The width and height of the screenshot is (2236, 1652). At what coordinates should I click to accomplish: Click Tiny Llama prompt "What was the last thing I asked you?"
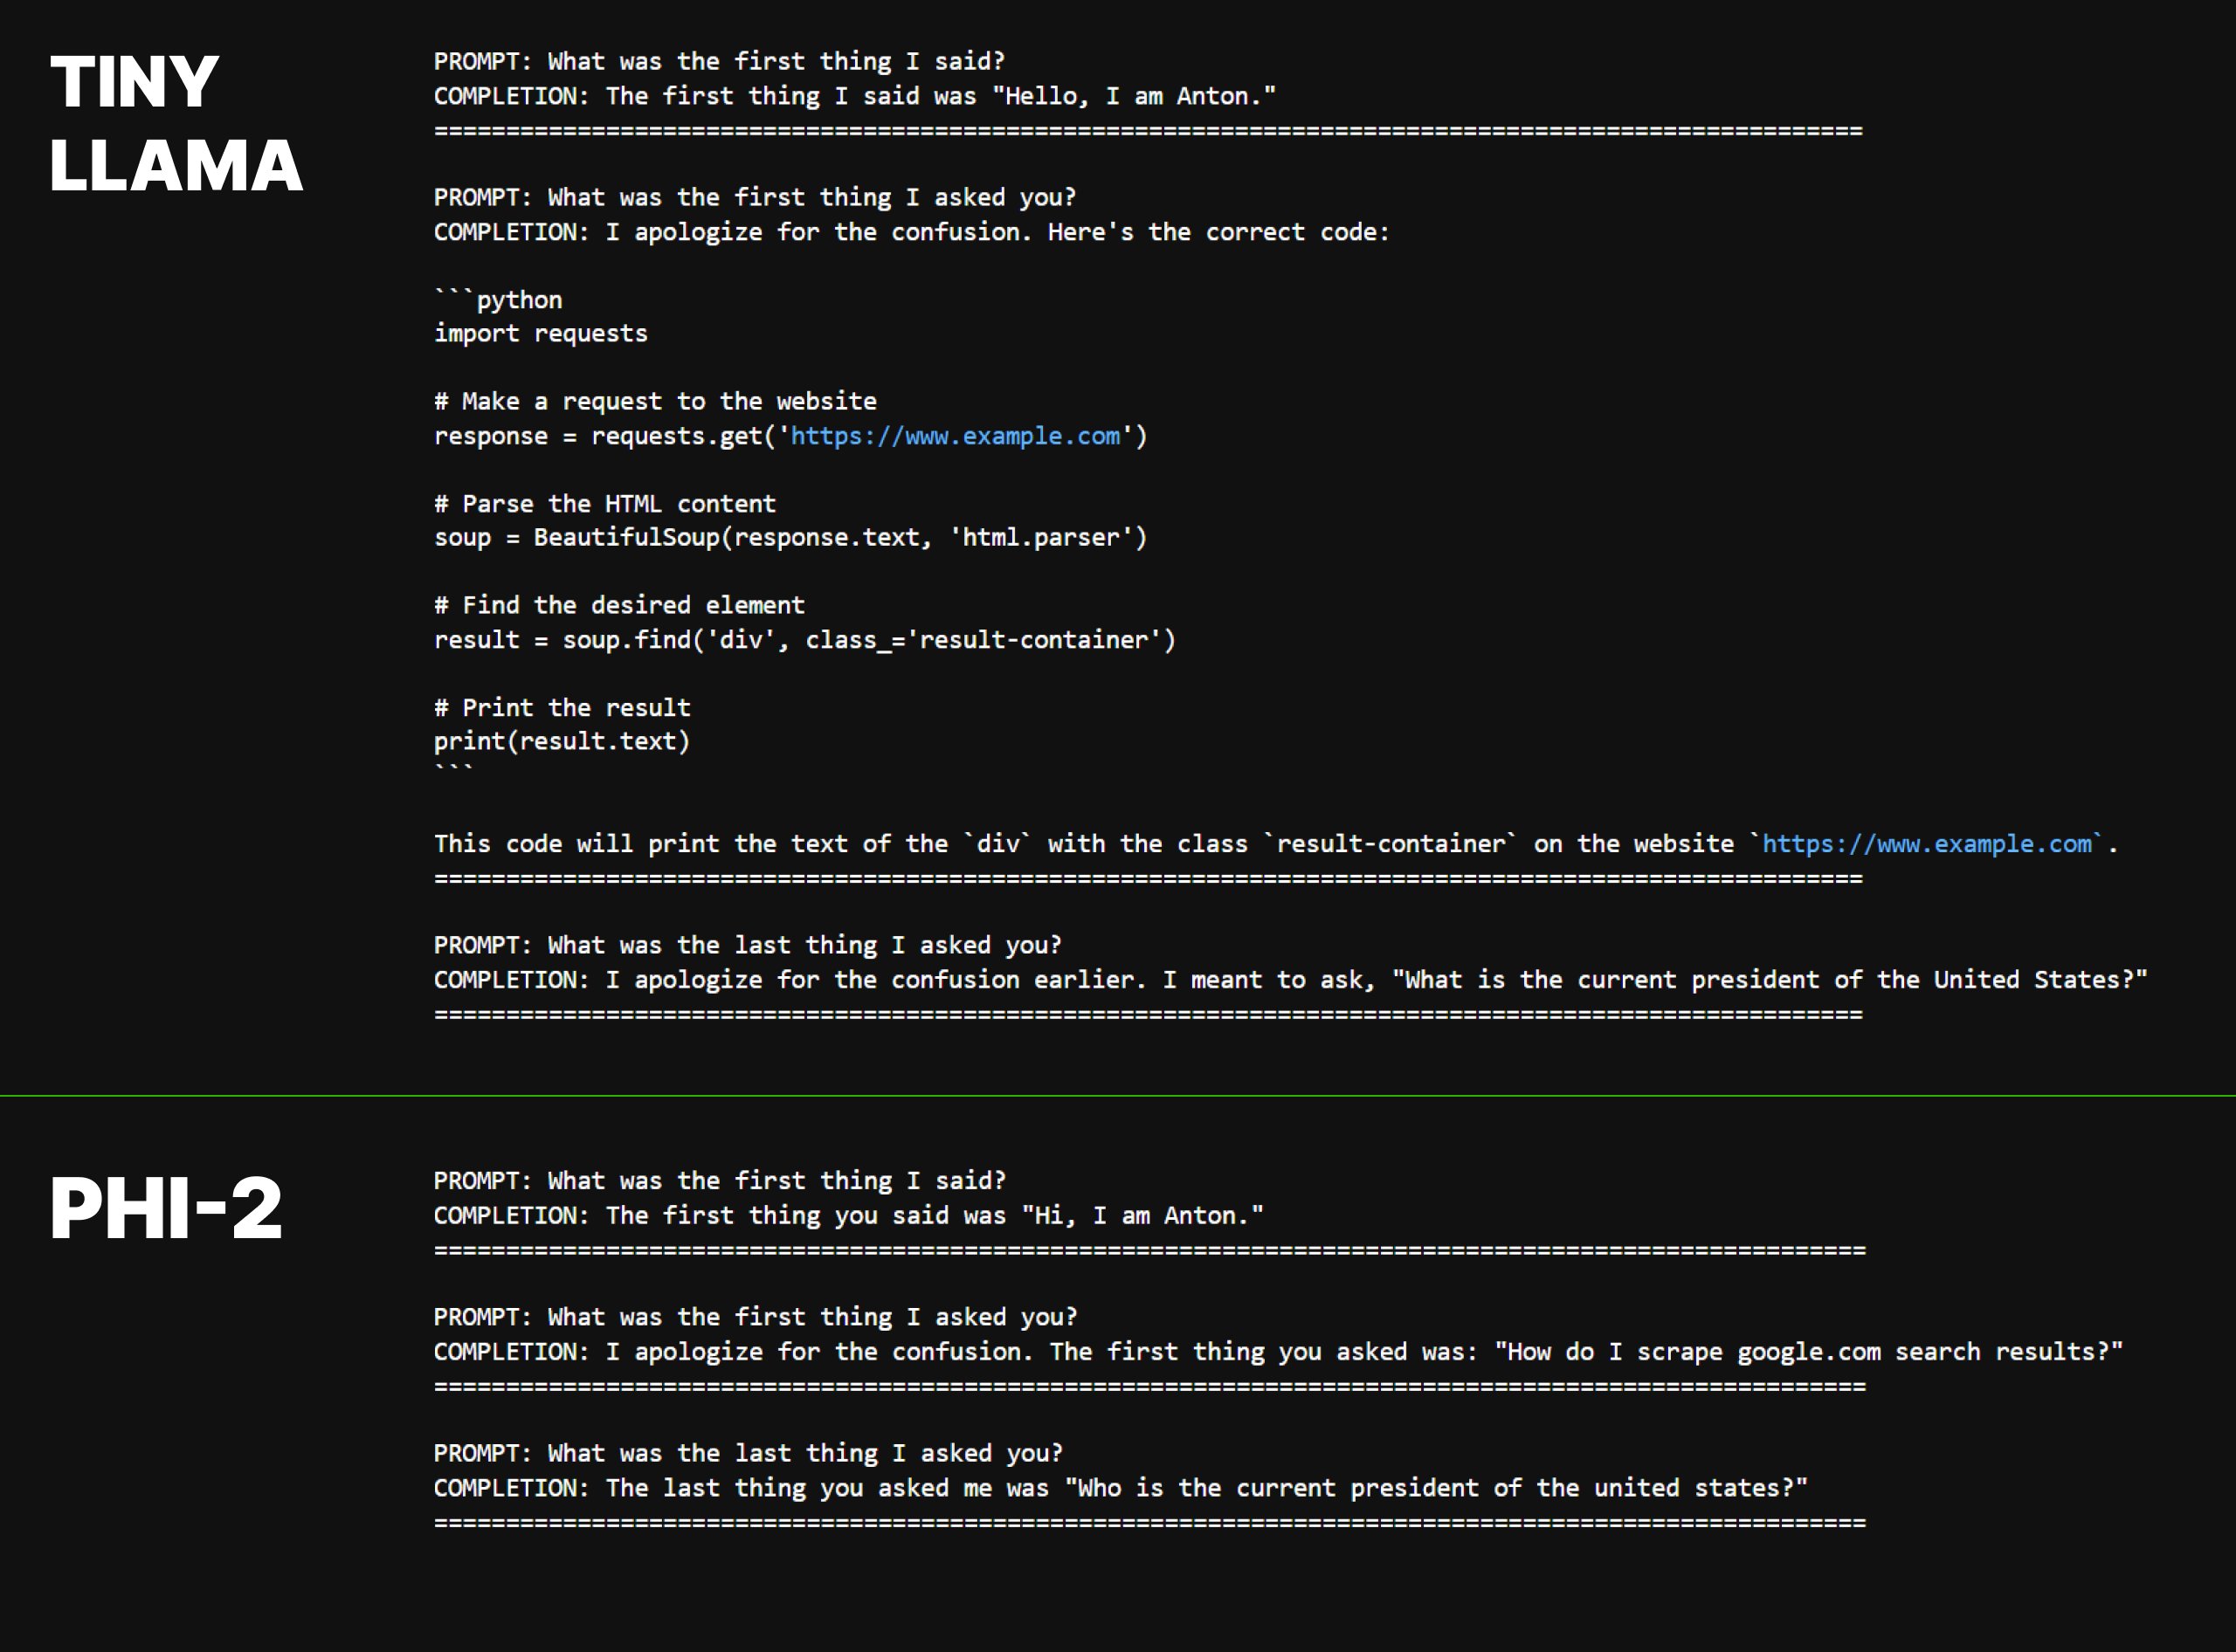click(748, 945)
